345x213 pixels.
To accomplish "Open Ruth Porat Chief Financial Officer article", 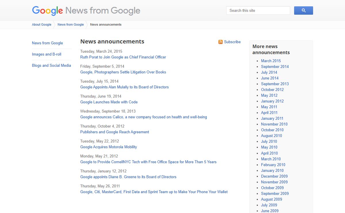I will pos(123,57).
